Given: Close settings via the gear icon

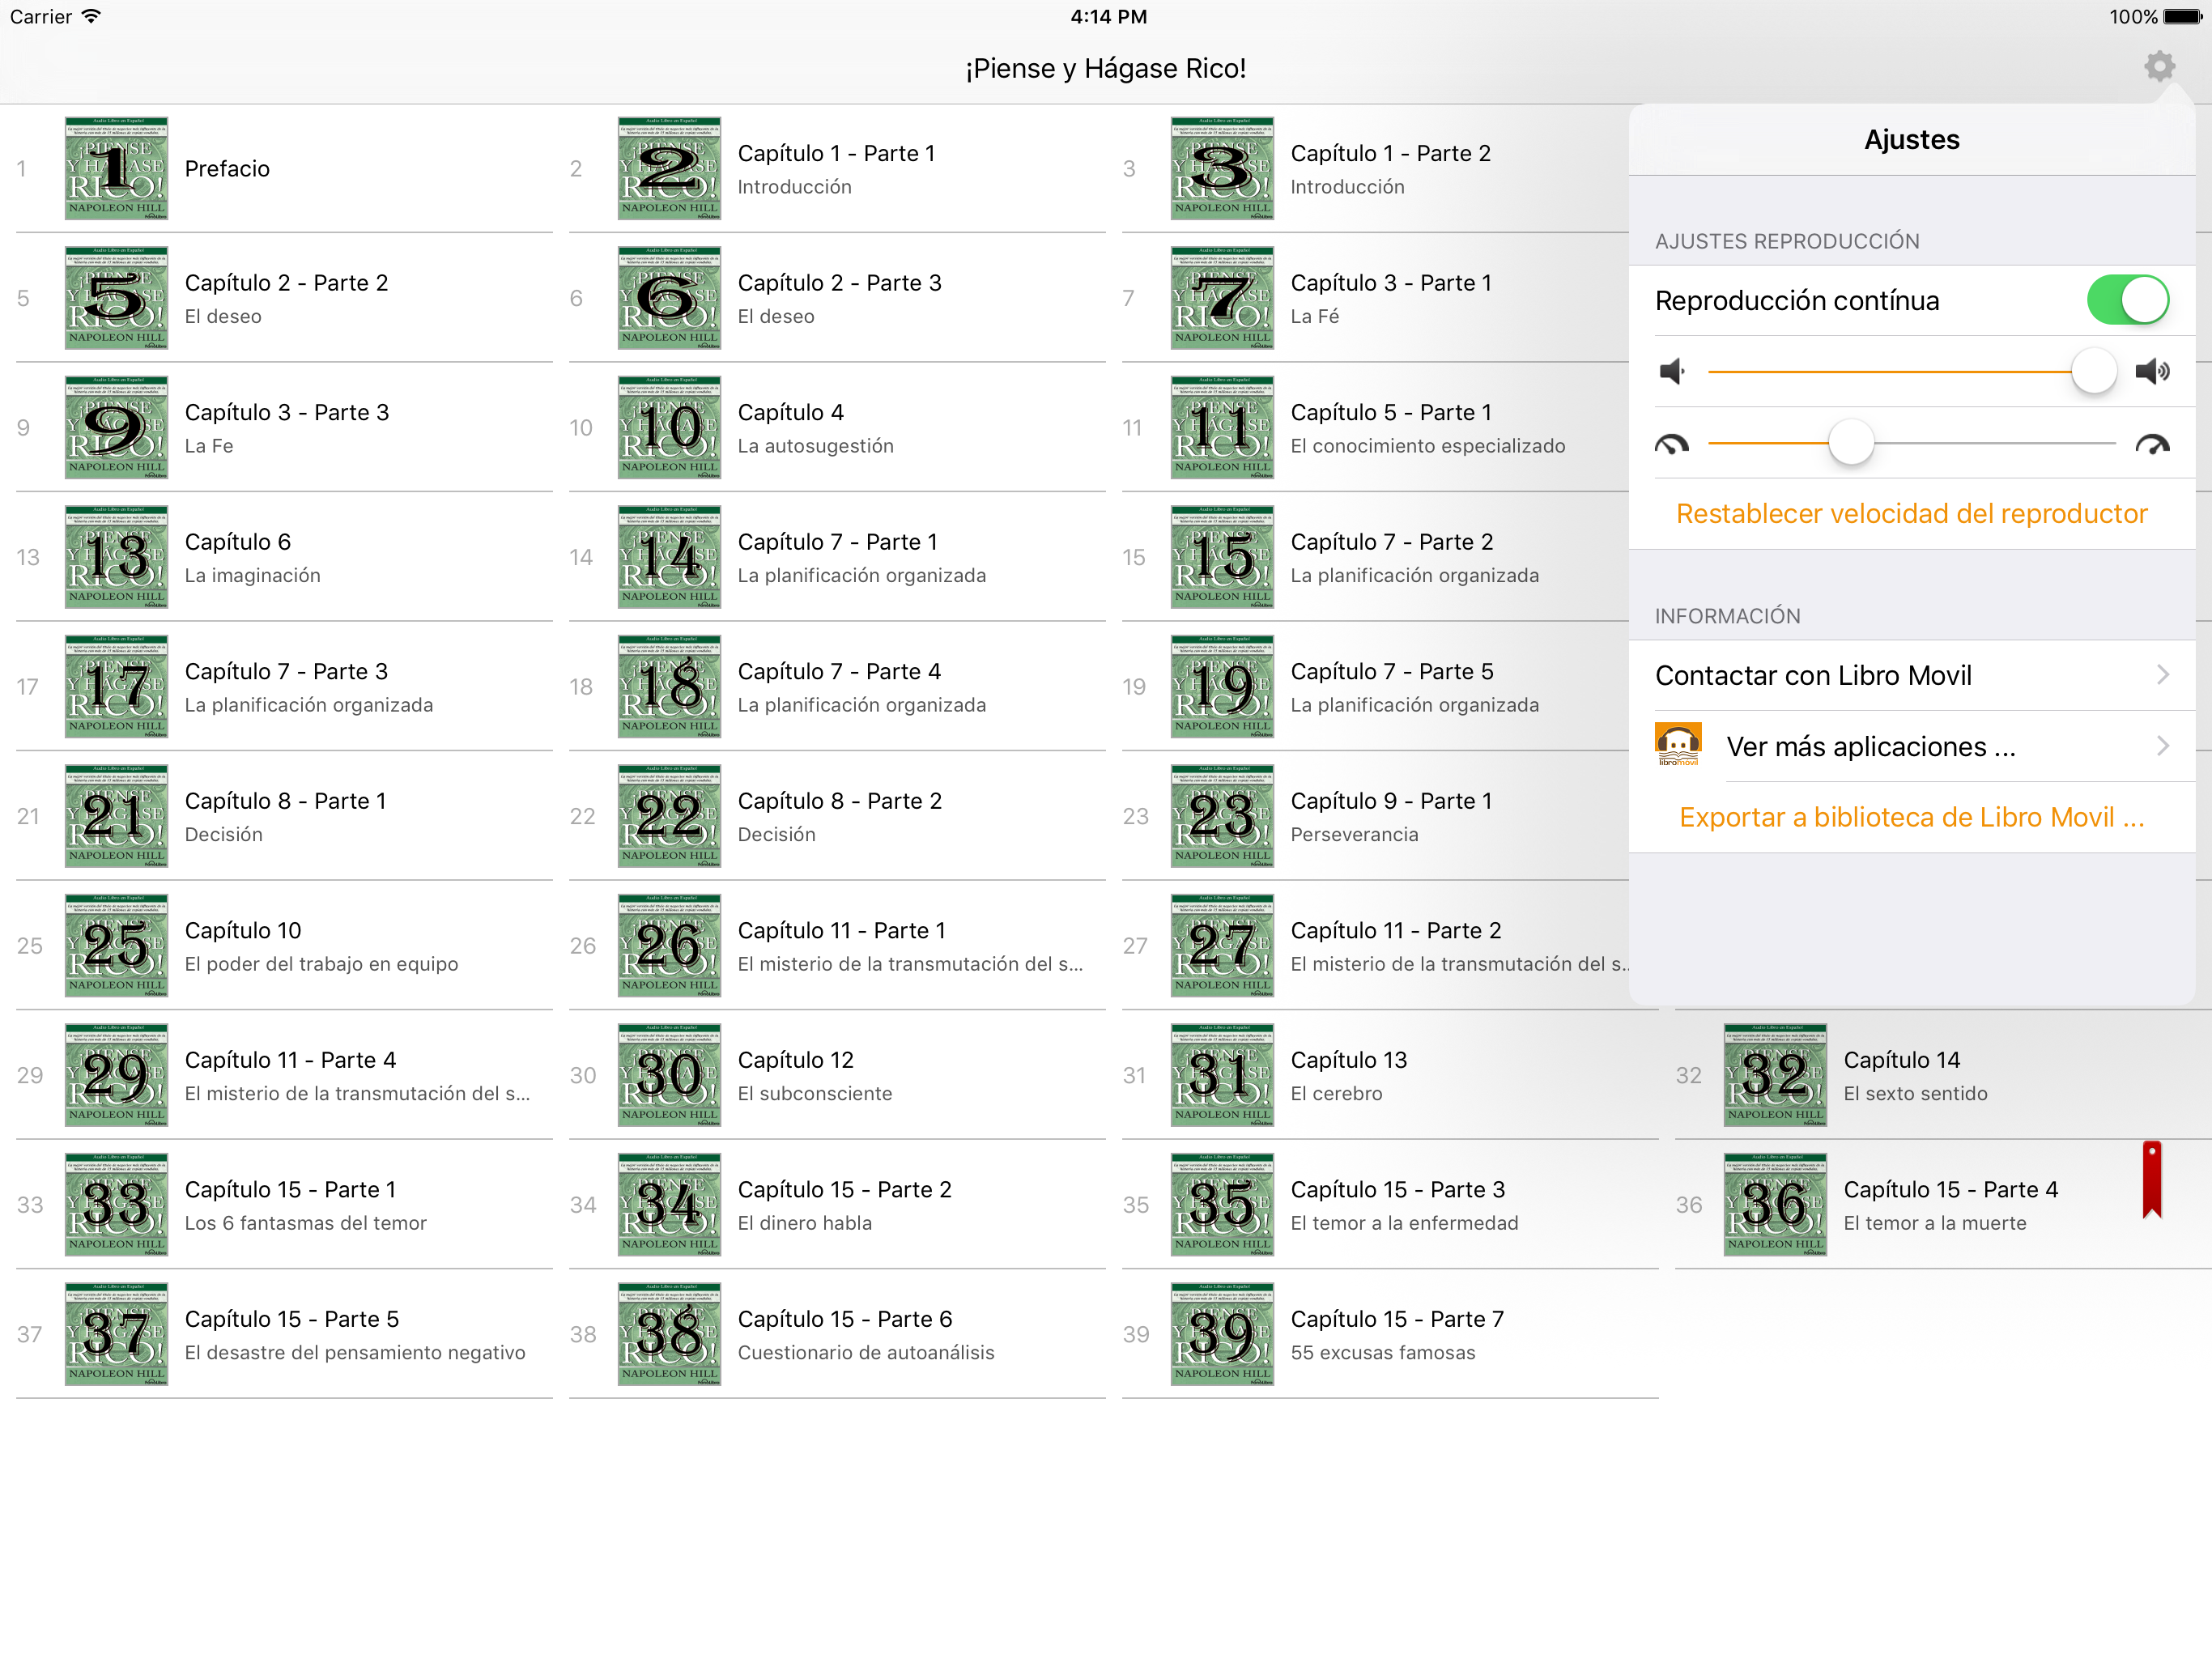Looking at the screenshot, I should point(2159,67).
